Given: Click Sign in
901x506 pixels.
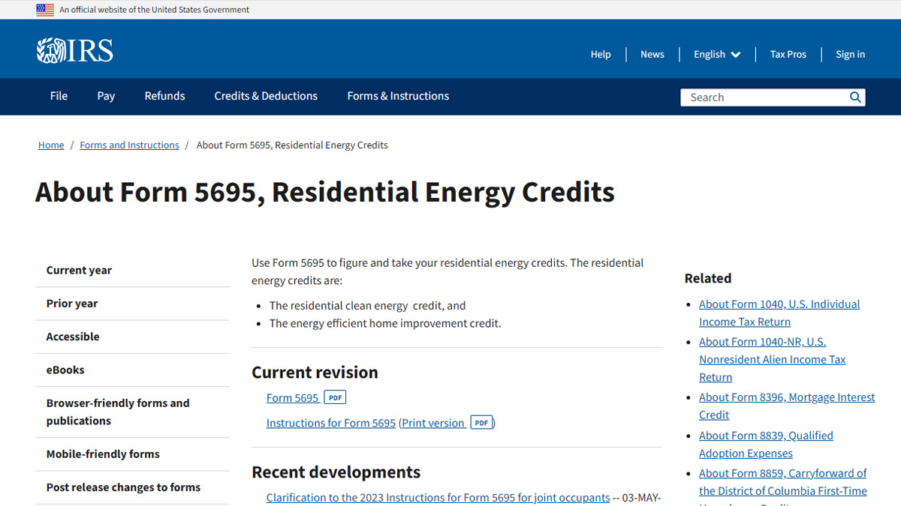Looking at the screenshot, I should pos(850,54).
